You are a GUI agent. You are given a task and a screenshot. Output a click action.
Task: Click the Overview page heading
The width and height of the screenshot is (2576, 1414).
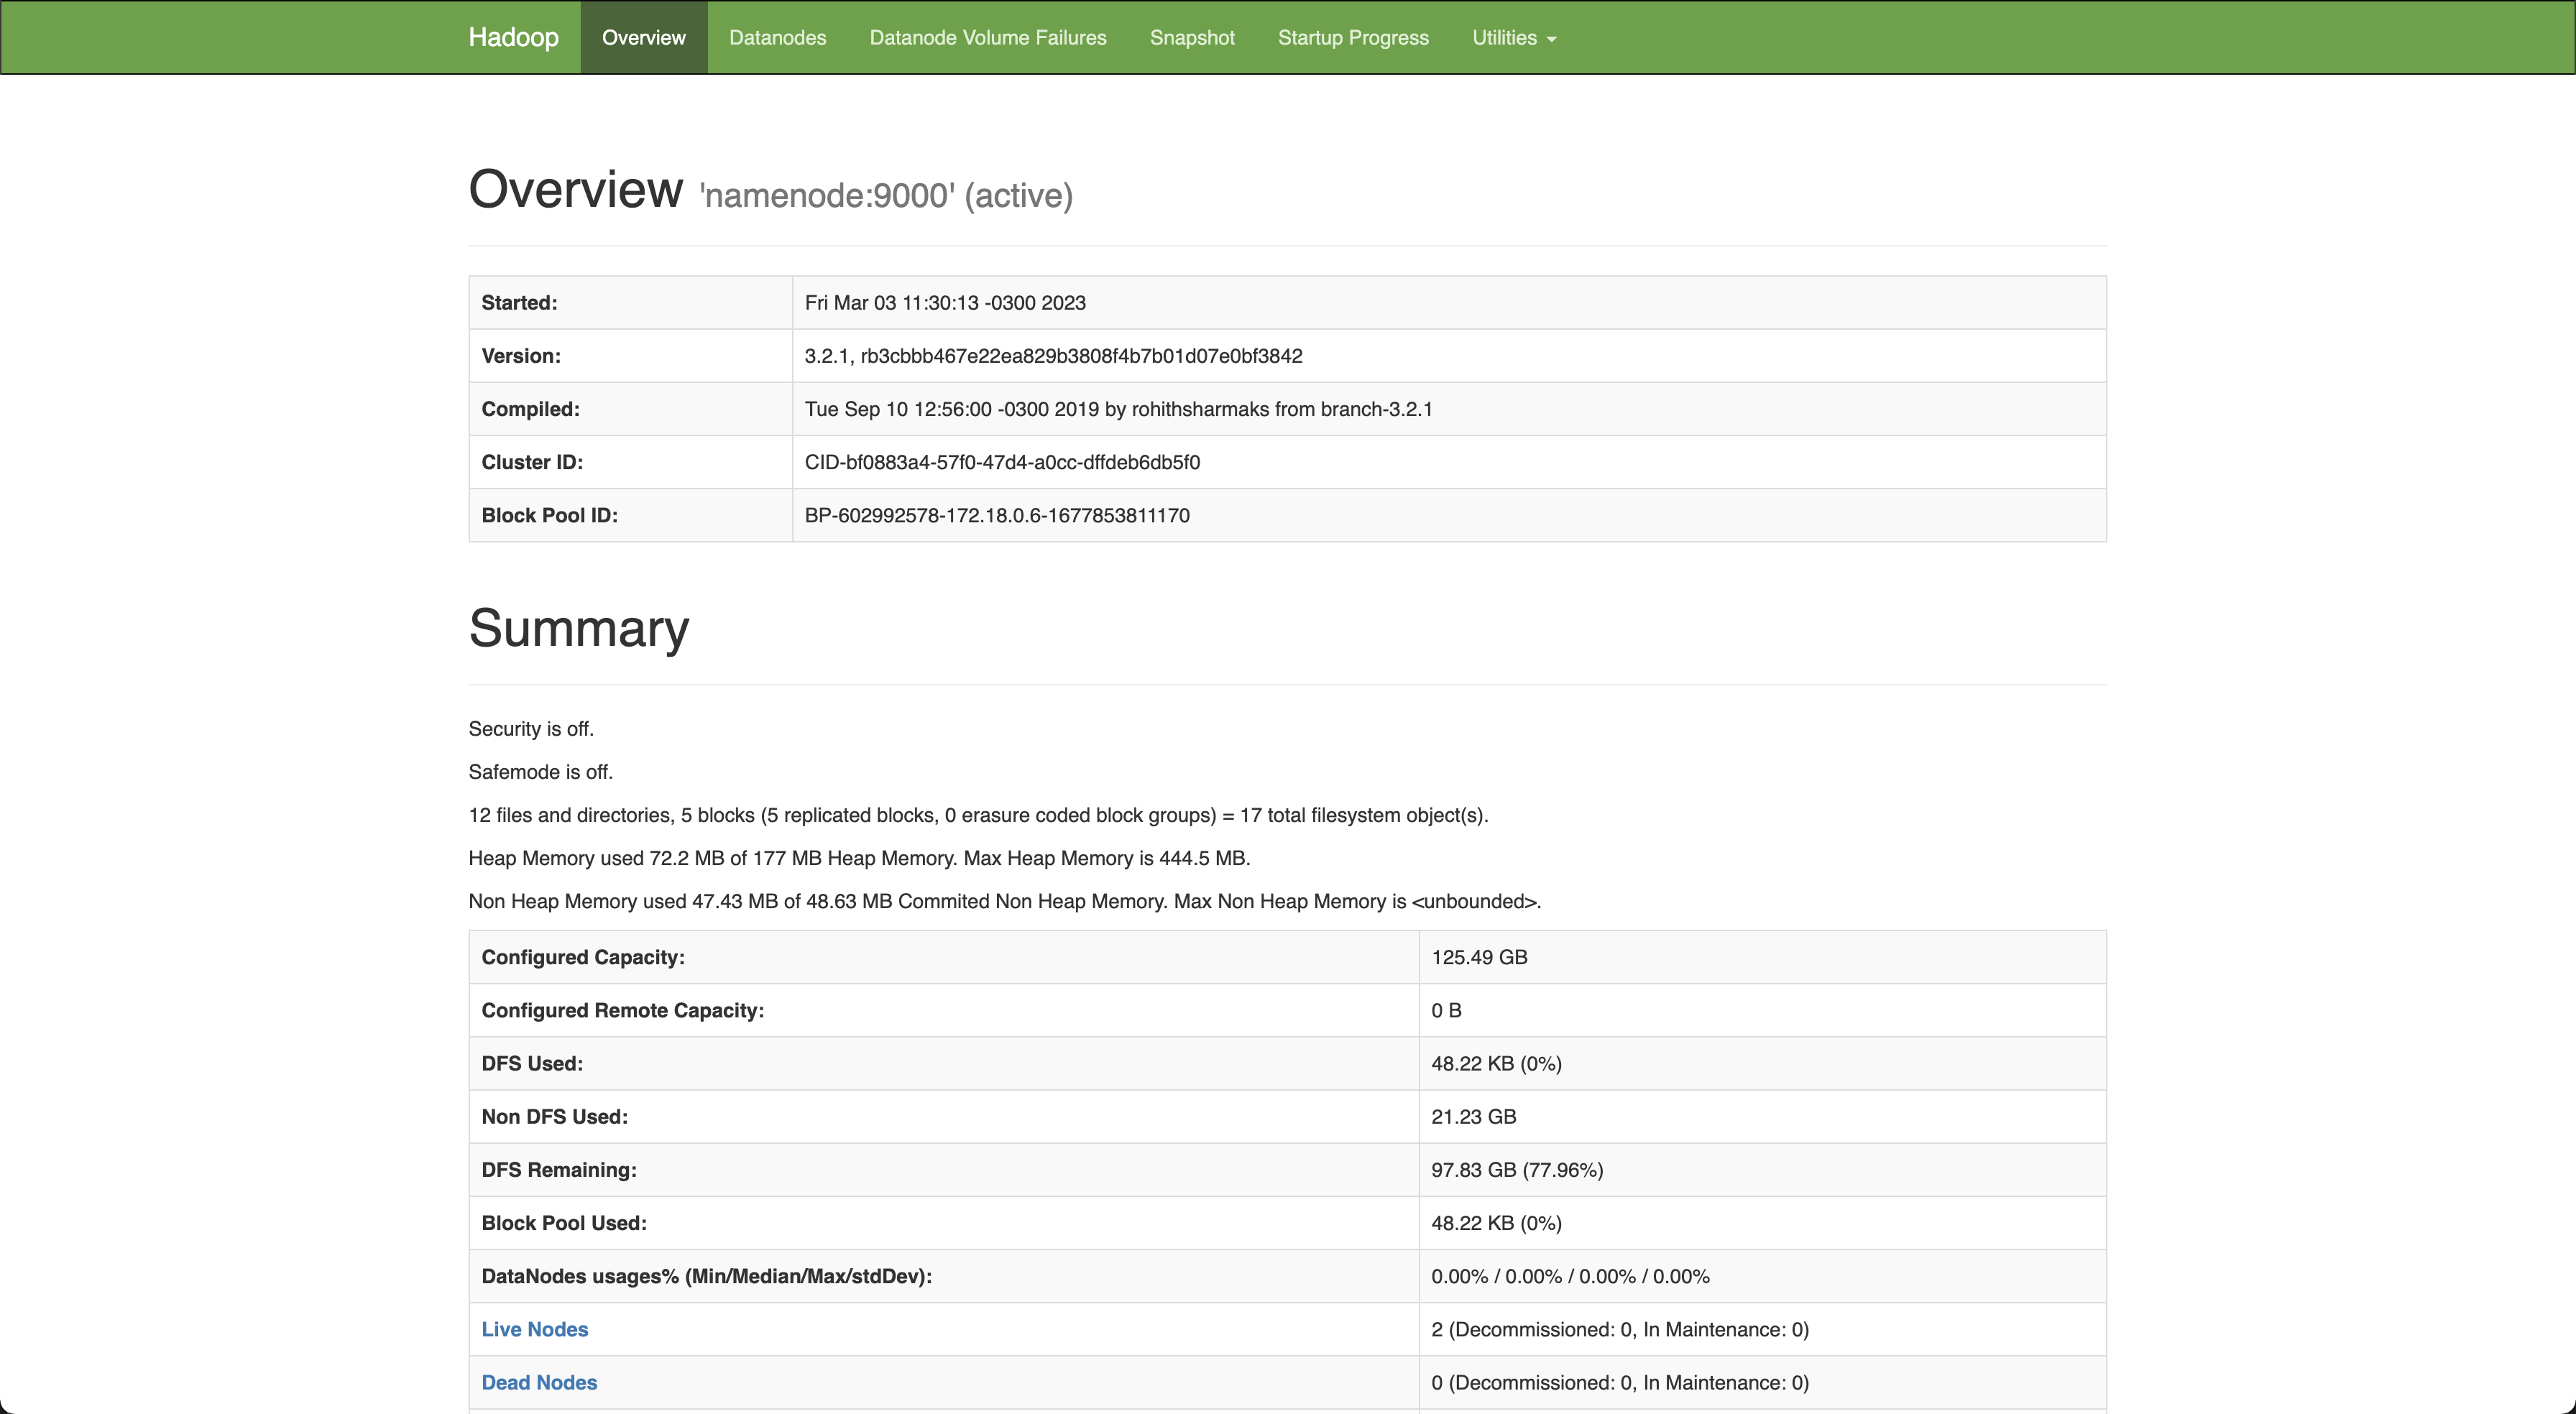575,189
